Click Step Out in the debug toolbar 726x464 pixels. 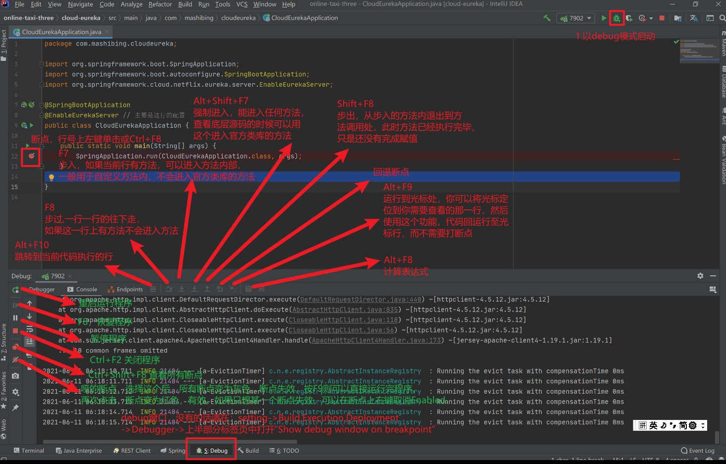tap(207, 289)
